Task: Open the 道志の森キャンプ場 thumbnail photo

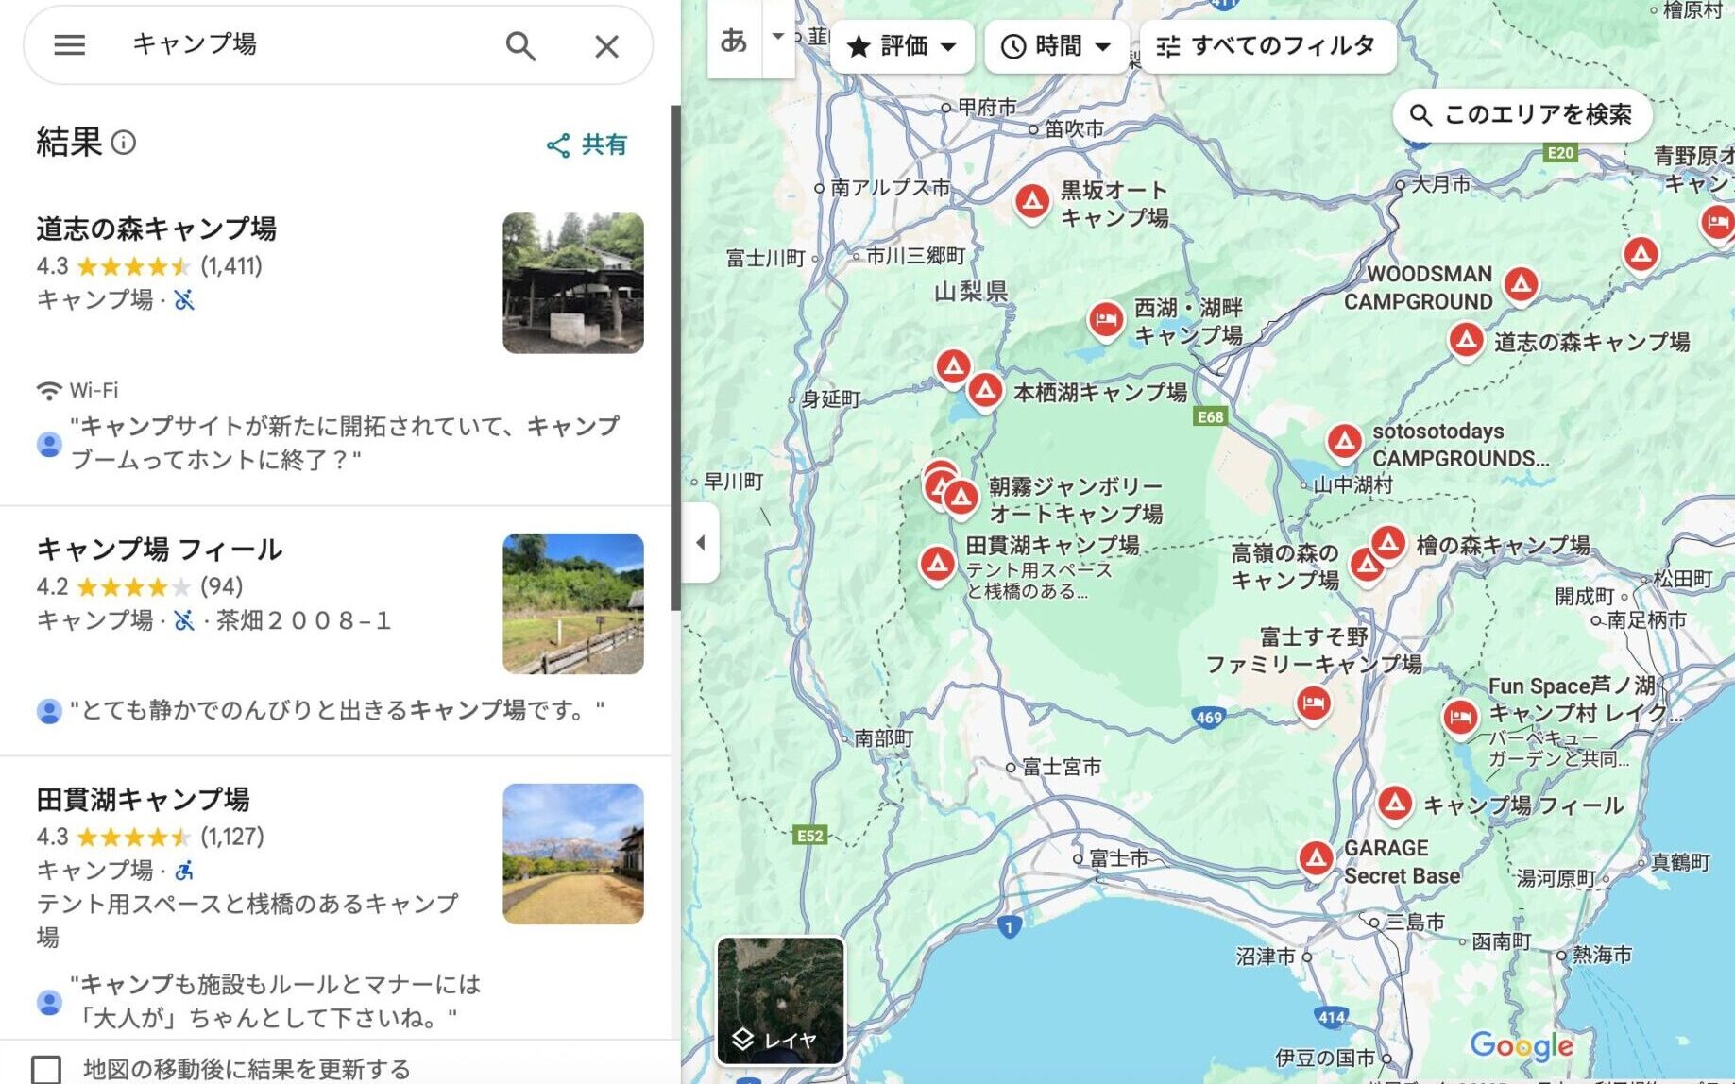Action: pos(572,283)
